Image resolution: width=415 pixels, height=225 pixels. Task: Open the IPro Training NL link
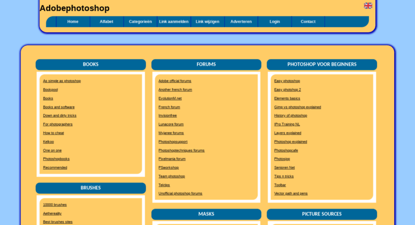click(287, 124)
